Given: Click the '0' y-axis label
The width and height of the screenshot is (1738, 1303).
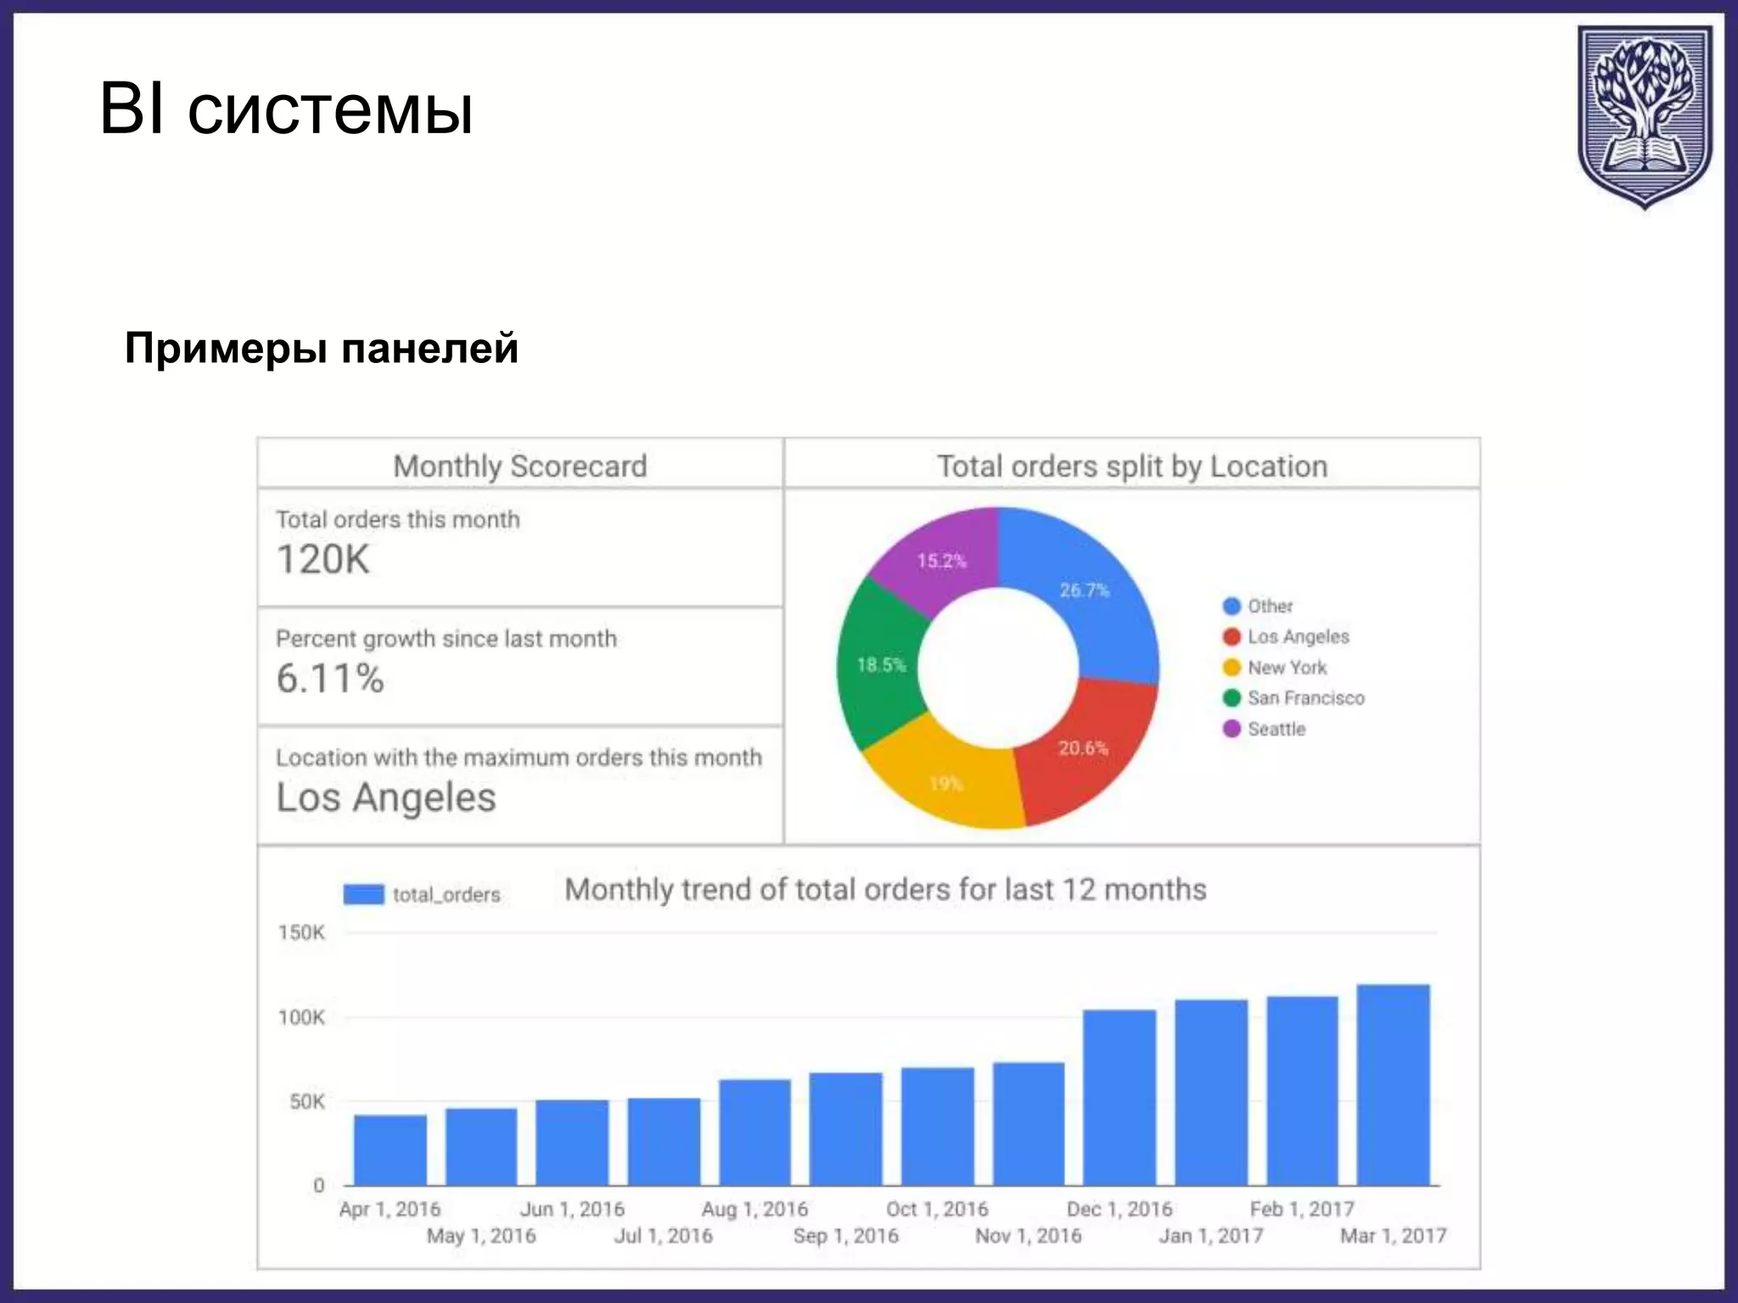Looking at the screenshot, I should click(319, 1185).
